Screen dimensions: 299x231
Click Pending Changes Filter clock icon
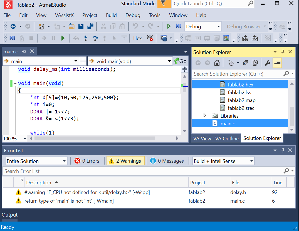[231, 63]
